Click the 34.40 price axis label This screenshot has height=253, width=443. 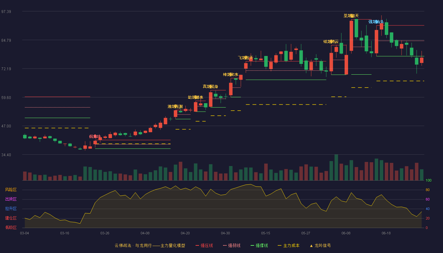[x=6, y=155]
